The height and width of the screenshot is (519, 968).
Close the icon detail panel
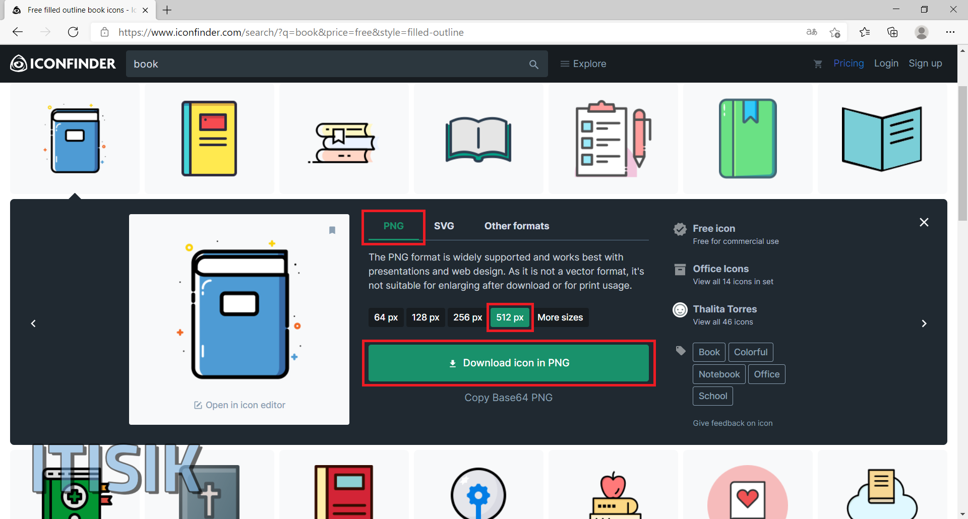pos(924,222)
